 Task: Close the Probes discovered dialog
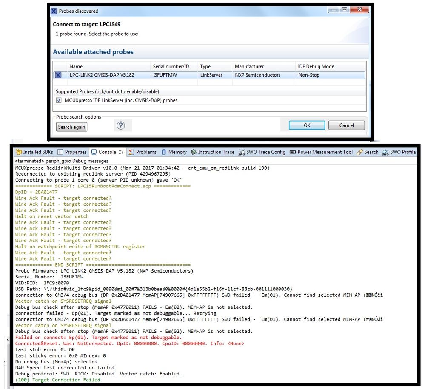[x=359, y=9]
